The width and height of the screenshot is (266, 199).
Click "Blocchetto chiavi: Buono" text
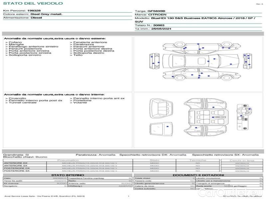click(x=25, y=157)
